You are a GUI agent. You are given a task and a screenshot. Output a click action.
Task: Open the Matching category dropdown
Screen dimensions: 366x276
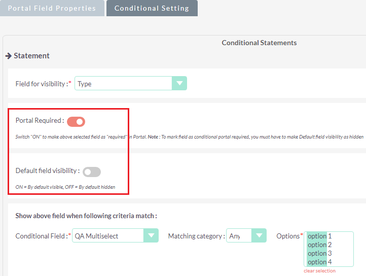pyautogui.click(x=246, y=236)
